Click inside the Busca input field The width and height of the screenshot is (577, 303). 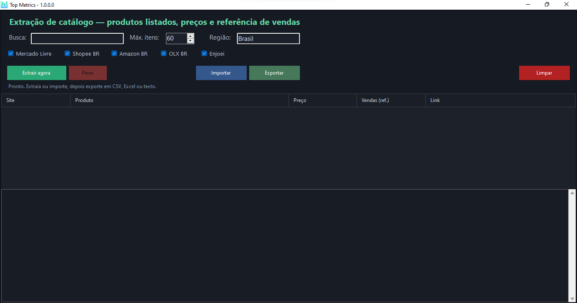pos(77,38)
